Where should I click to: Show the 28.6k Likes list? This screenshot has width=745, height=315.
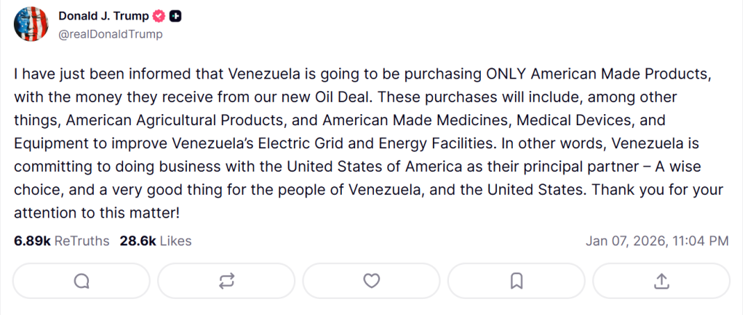click(156, 241)
